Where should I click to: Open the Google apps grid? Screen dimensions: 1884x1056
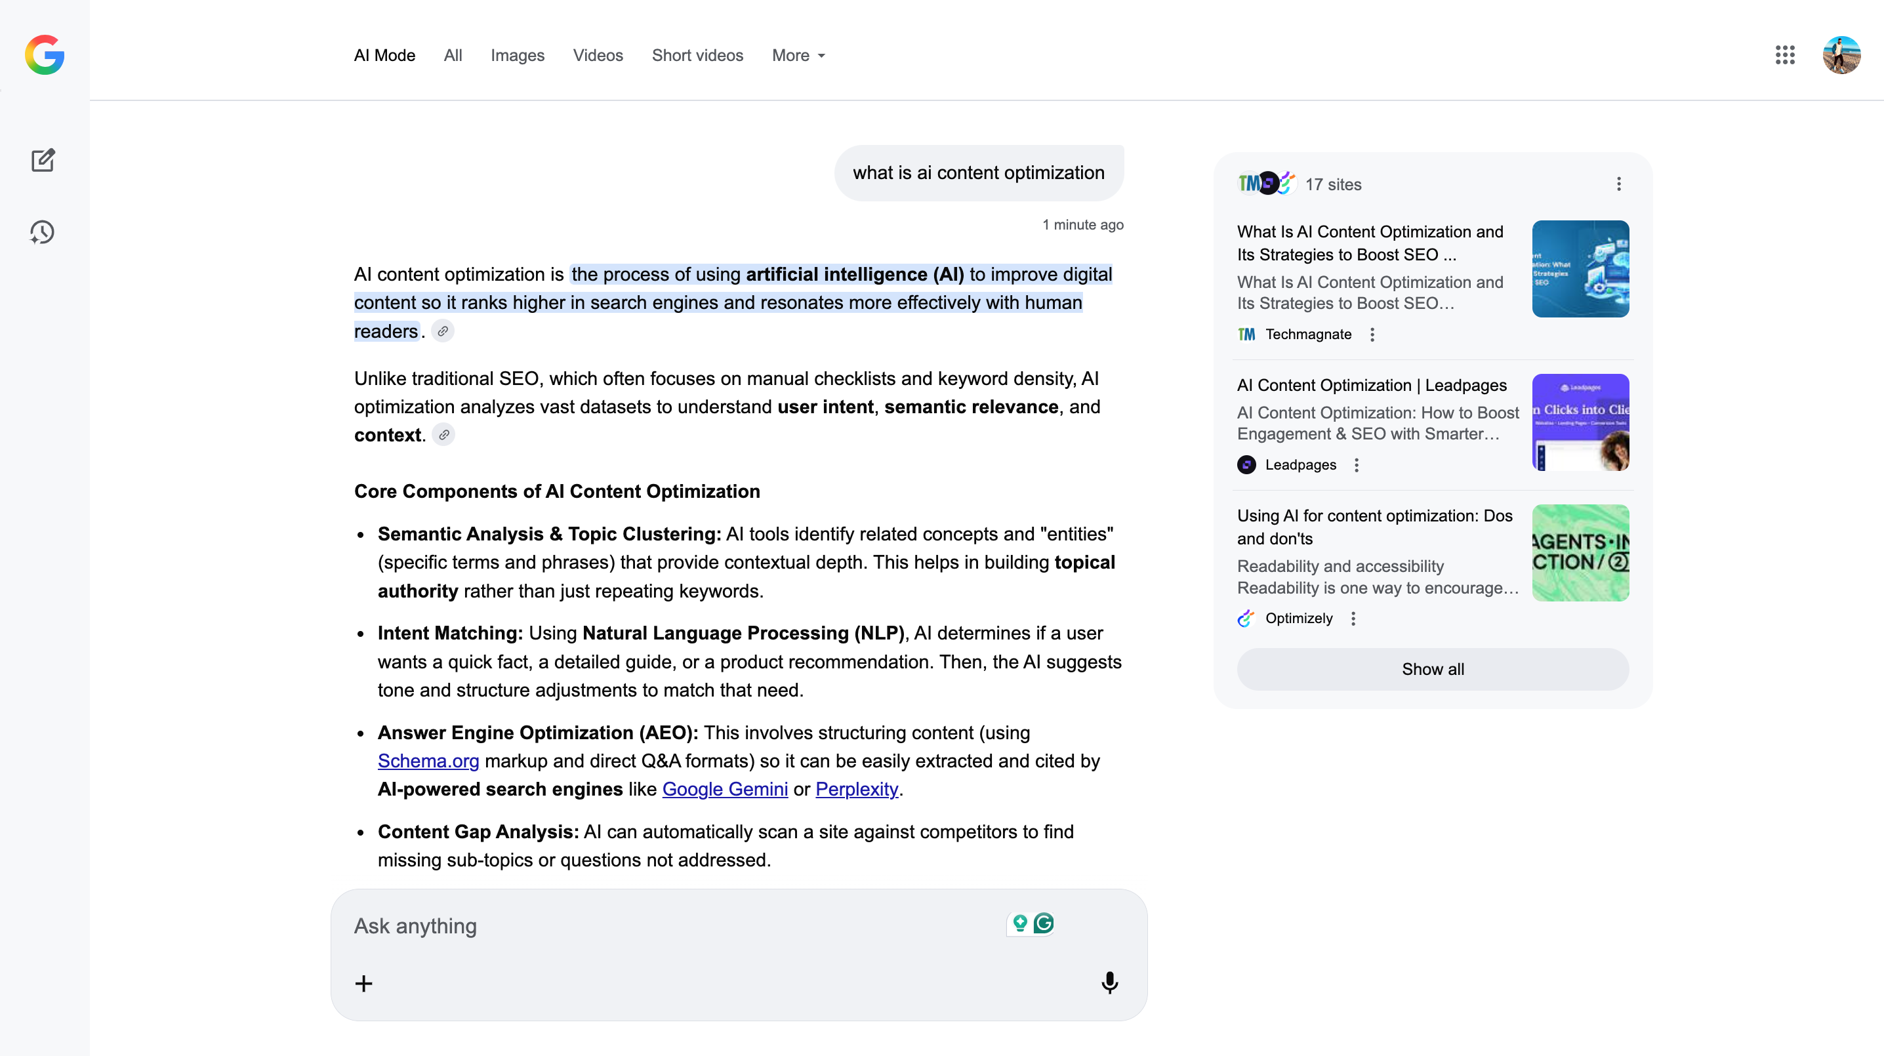tap(1784, 55)
